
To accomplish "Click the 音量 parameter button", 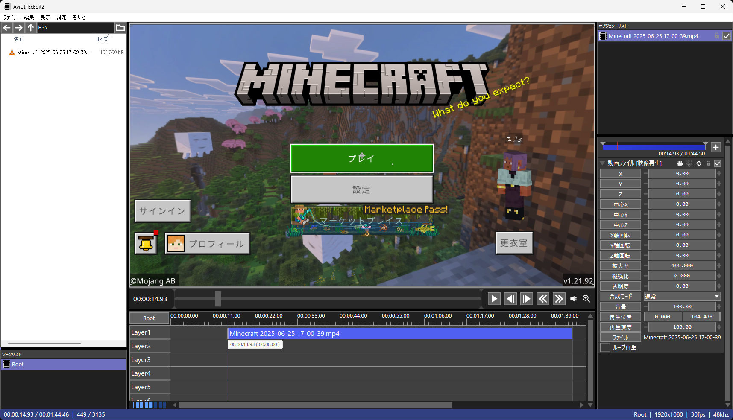I will coord(621,306).
